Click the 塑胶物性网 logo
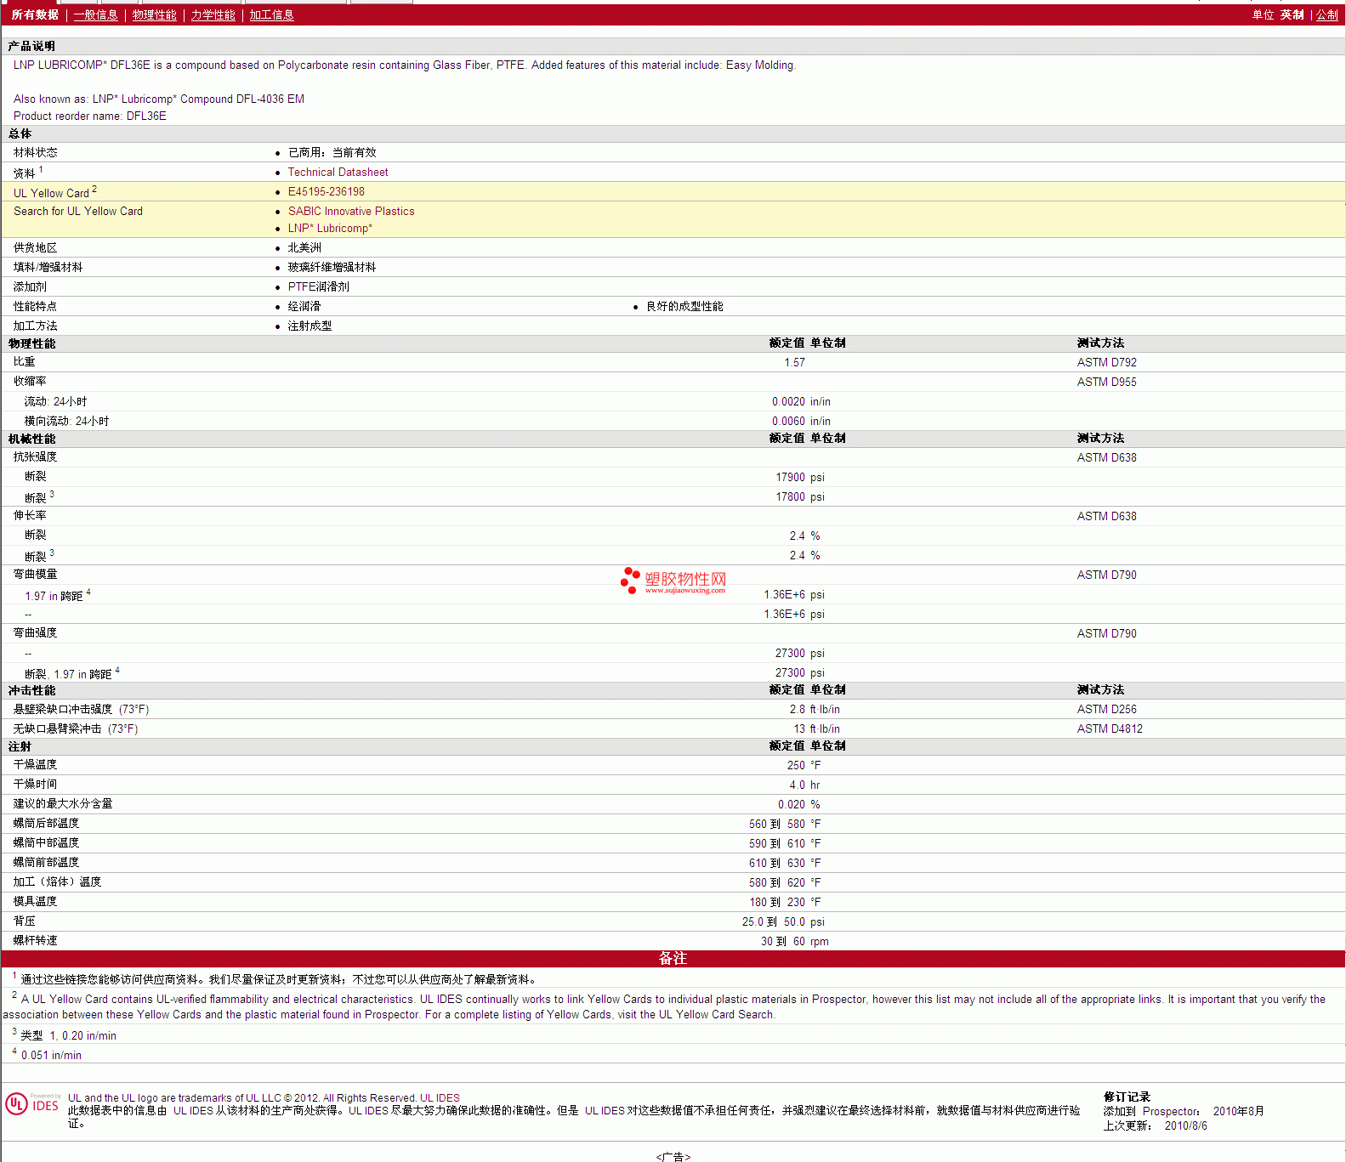The width and height of the screenshot is (1346, 1162). click(x=673, y=581)
